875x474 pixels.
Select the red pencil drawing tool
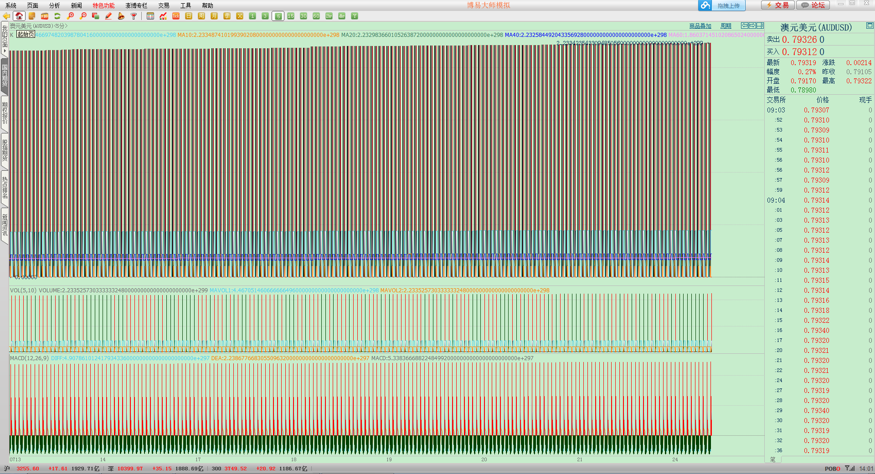(x=108, y=16)
